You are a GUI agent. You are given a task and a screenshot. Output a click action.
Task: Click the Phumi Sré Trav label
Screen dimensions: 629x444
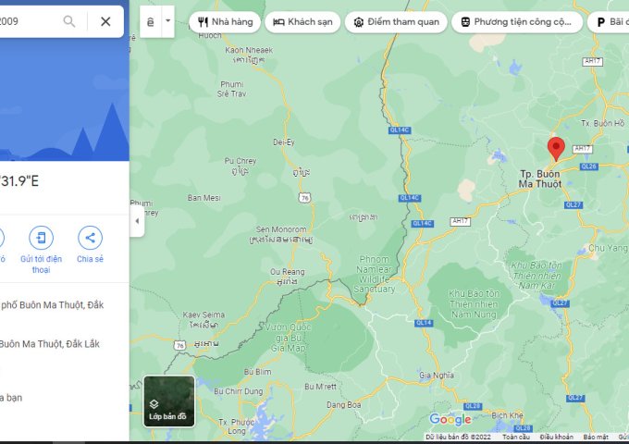(231, 89)
